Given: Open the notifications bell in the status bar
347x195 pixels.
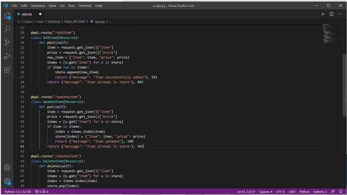Looking at the screenshot, I should 341,191.
